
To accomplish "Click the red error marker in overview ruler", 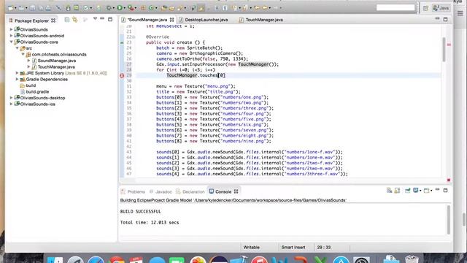I will (449, 45).
